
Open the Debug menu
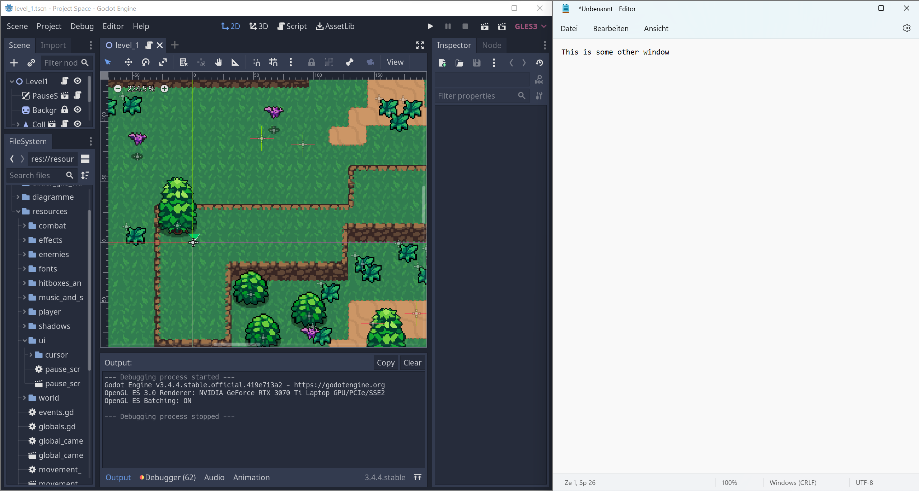point(82,26)
